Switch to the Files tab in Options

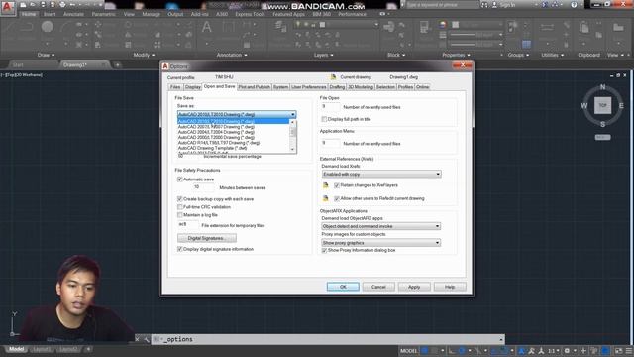point(175,87)
